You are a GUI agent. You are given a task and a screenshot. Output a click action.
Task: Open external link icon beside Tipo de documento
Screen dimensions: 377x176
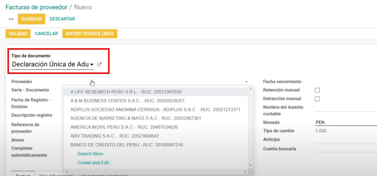tap(99, 65)
